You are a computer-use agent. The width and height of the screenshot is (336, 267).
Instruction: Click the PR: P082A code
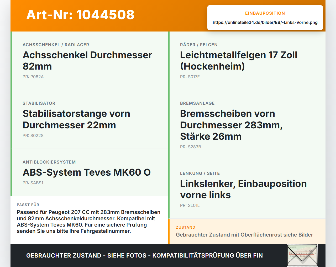pyautogui.click(x=33, y=77)
